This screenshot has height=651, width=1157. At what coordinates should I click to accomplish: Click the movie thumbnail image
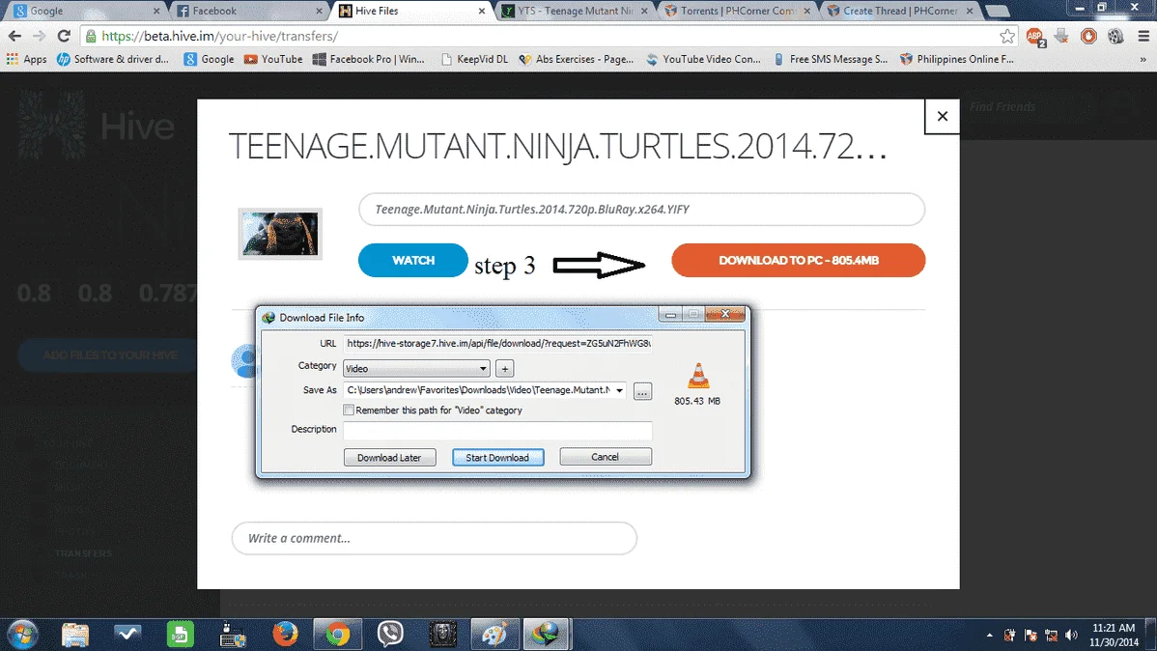[x=280, y=234]
